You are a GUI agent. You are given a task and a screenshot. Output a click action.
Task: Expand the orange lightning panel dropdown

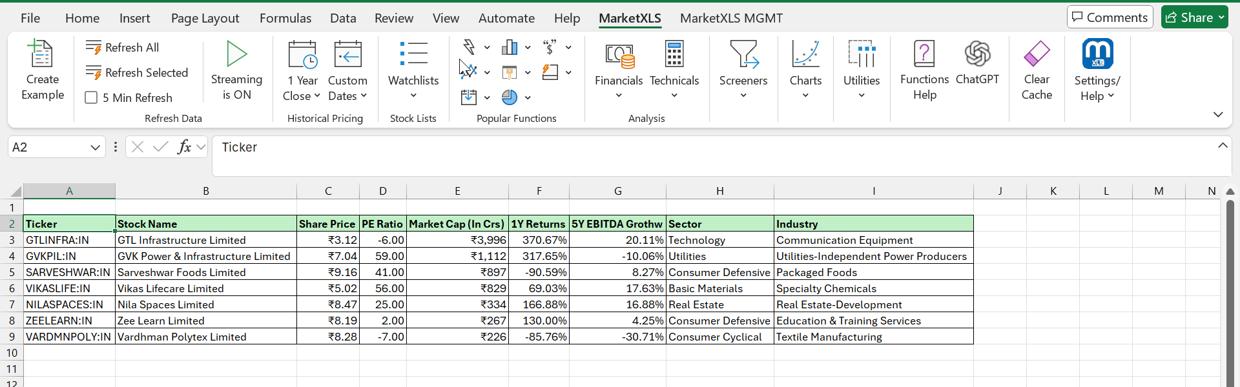(568, 72)
